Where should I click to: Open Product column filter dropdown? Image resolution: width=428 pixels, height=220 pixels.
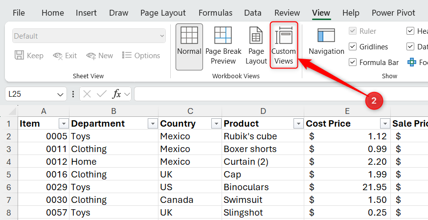pos(298,124)
